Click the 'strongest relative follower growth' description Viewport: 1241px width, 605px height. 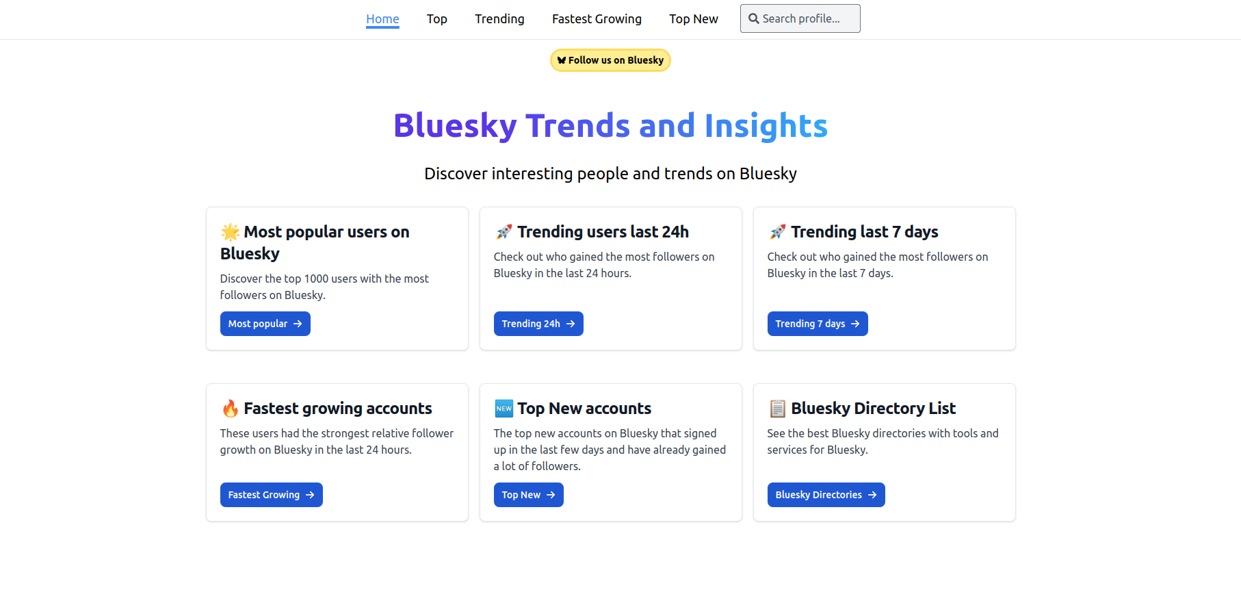pos(337,441)
